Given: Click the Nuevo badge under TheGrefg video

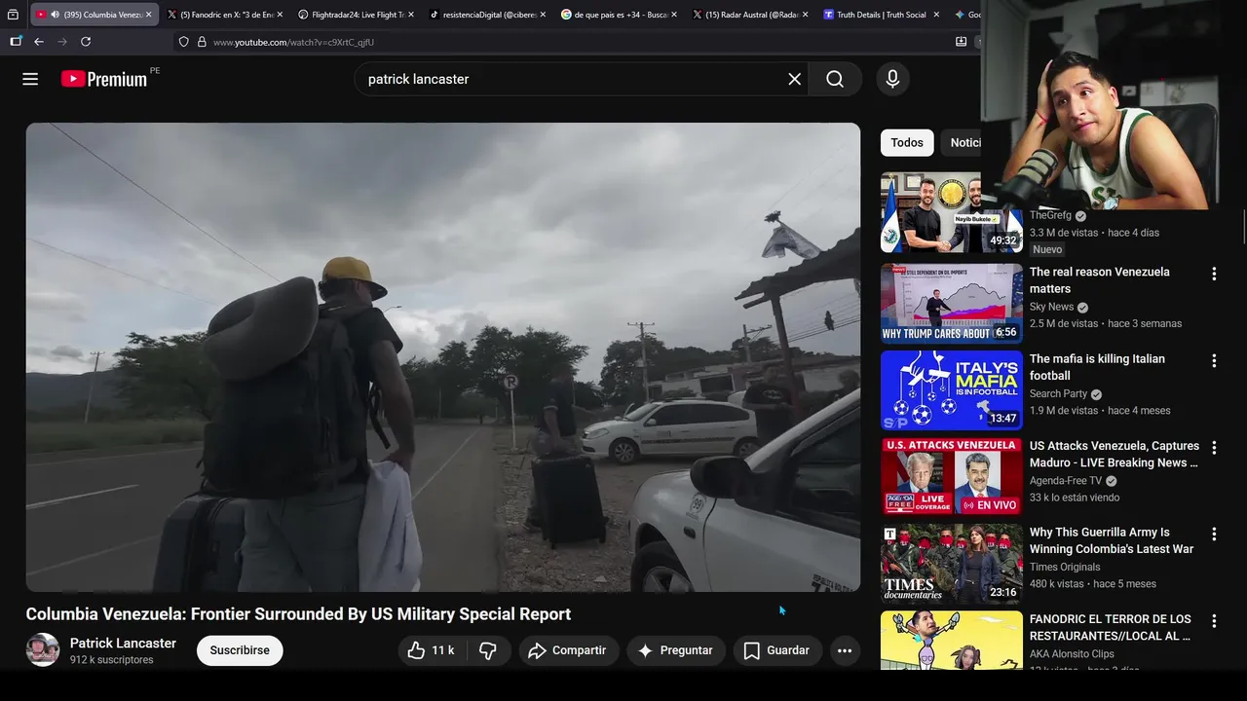Looking at the screenshot, I should point(1047,249).
